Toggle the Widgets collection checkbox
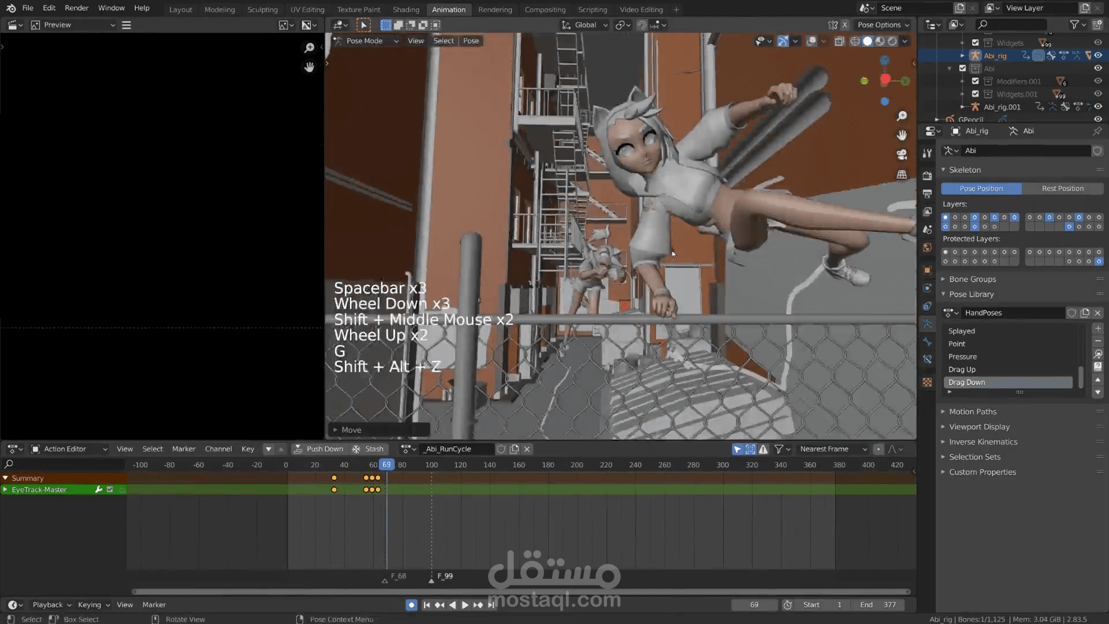This screenshot has width=1109, height=624. 976,43
